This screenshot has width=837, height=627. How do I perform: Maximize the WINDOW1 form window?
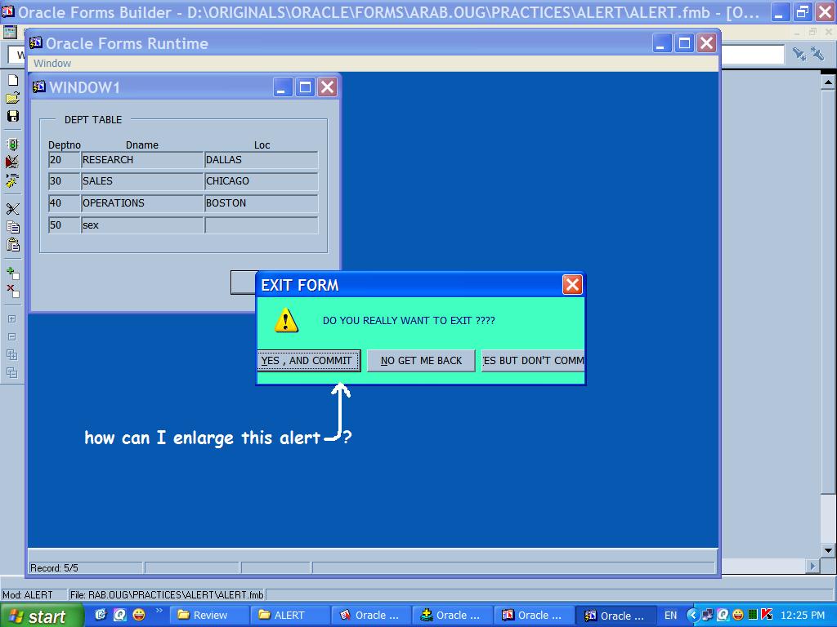[x=306, y=87]
